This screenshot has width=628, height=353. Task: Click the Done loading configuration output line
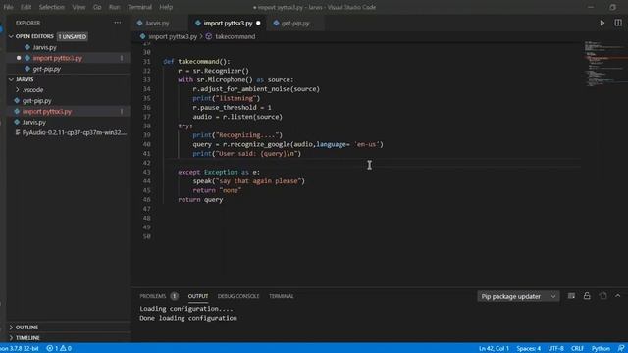point(188,318)
